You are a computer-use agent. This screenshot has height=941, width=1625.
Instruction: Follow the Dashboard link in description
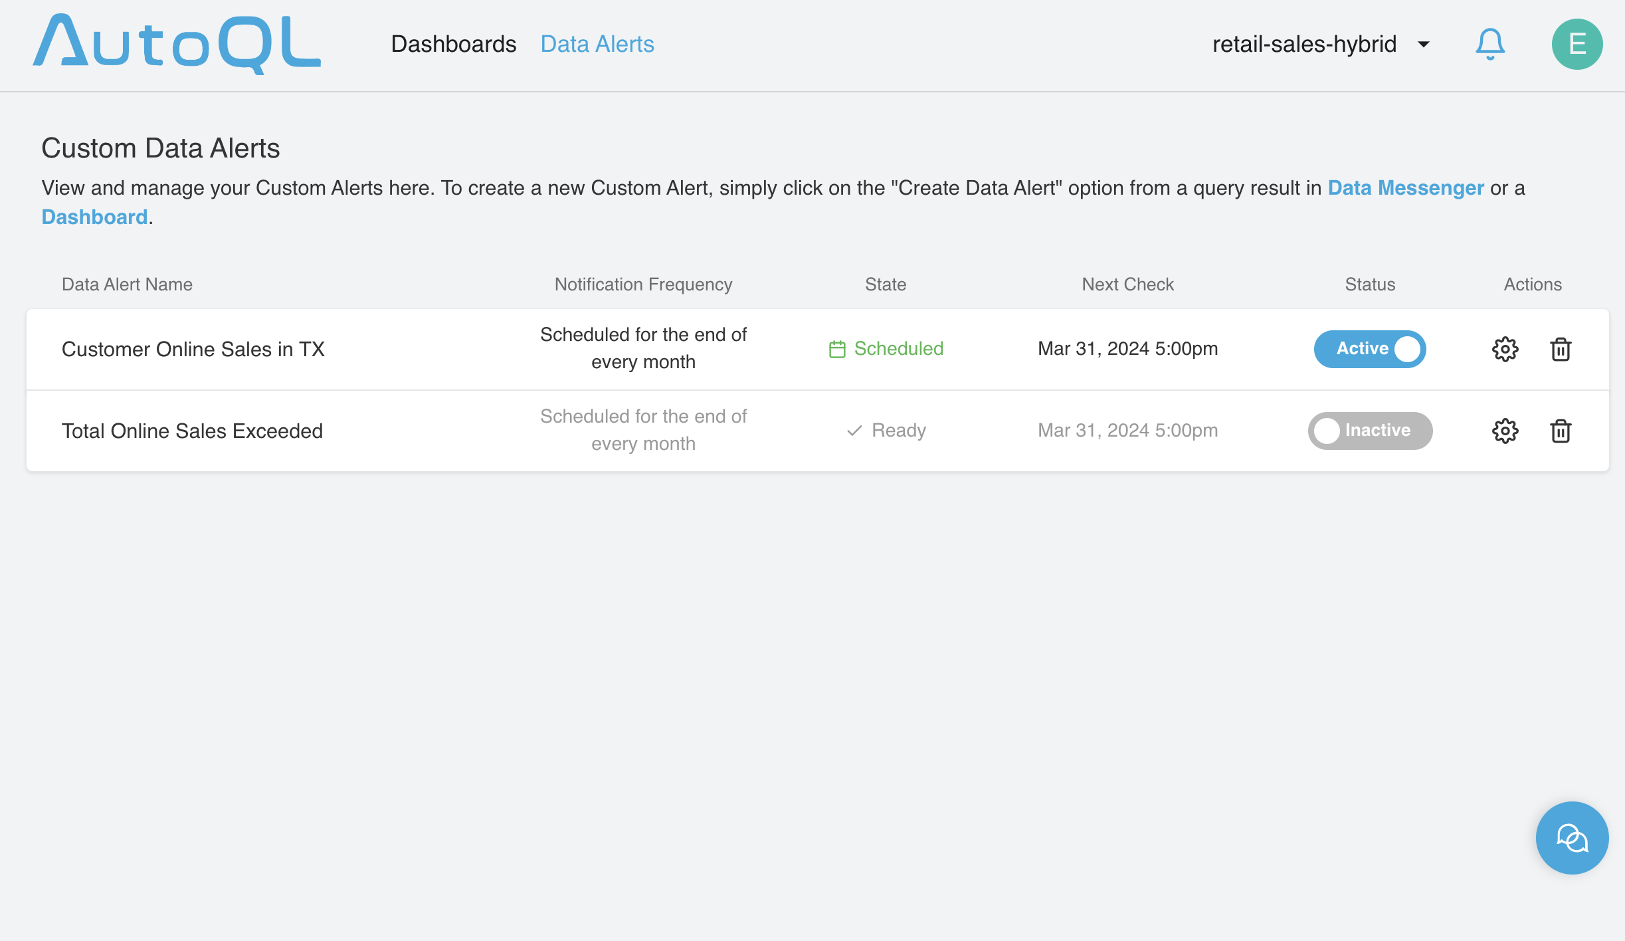94,217
